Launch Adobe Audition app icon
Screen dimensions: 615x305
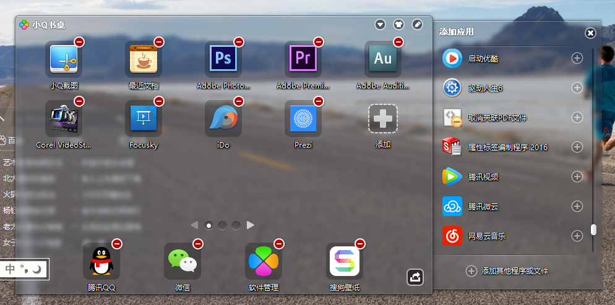coord(383,59)
